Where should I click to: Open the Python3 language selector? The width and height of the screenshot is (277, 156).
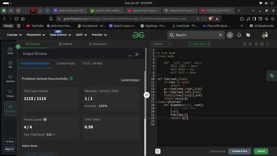coord(161,44)
